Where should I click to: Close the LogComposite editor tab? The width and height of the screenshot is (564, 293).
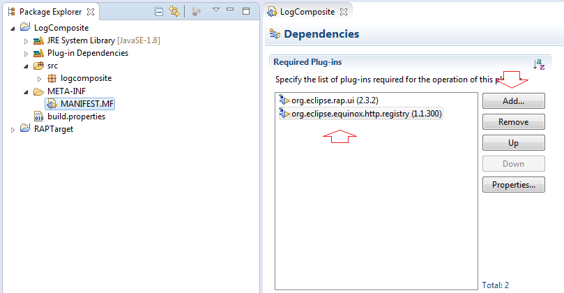[344, 12]
